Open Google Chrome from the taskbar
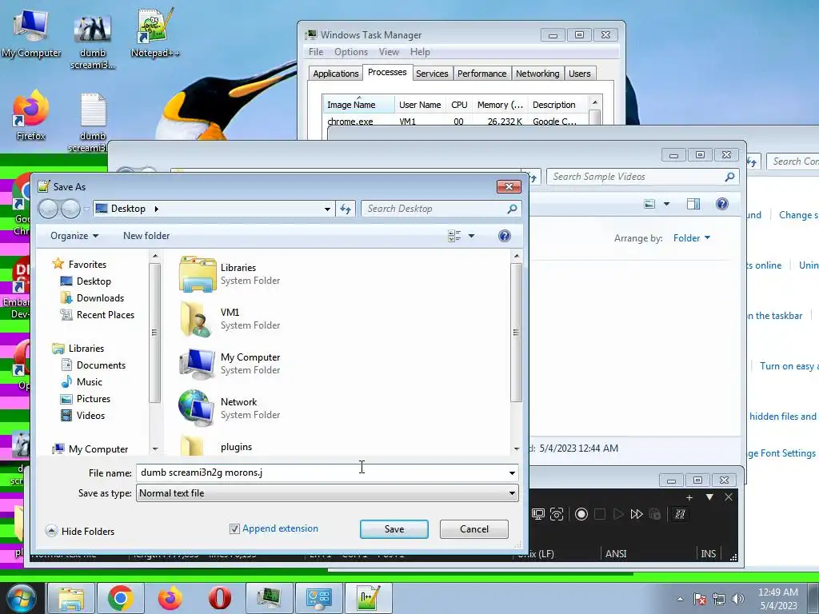This screenshot has width=819, height=614. 120,598
